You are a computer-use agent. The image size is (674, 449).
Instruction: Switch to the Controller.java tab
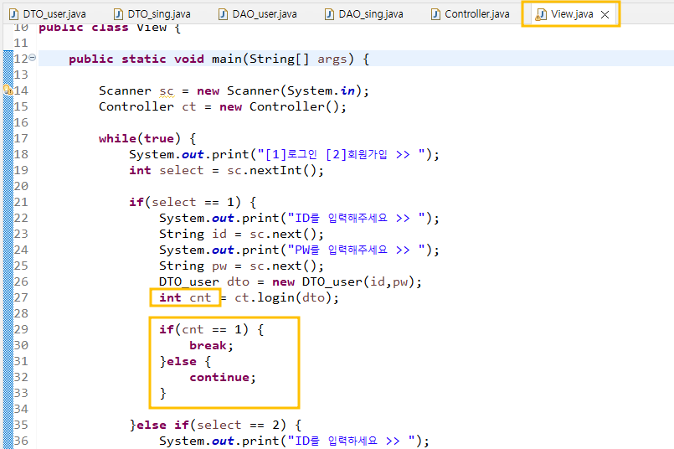click(471, 14)
